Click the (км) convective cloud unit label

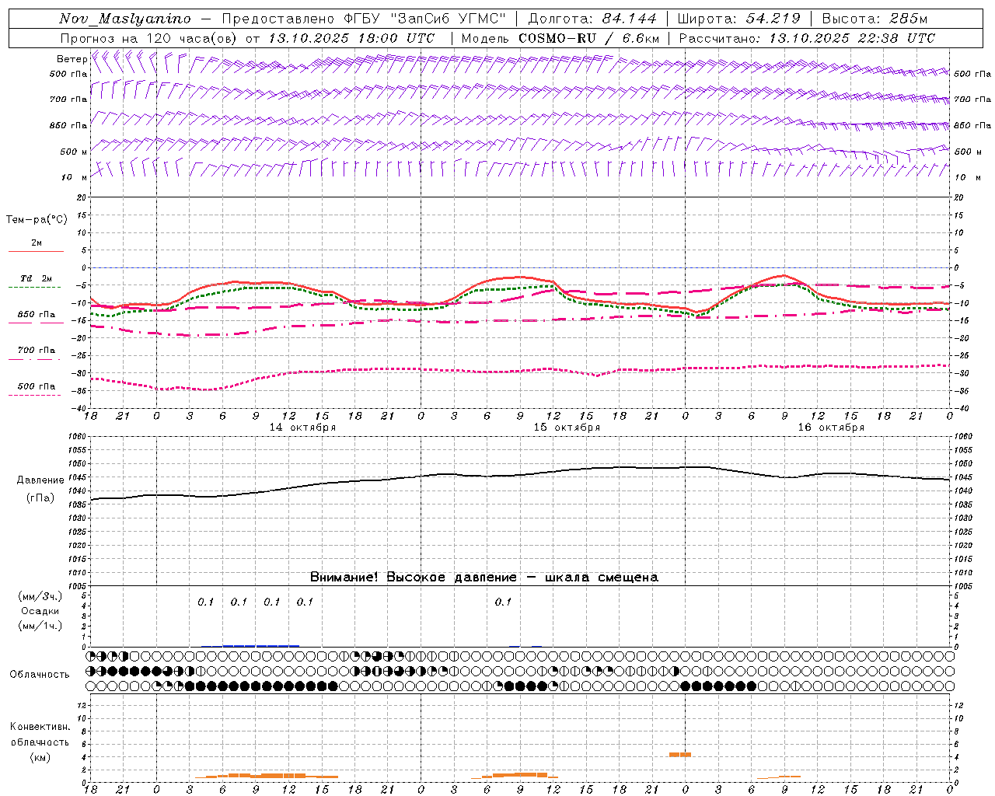click(x=40, y=757)
